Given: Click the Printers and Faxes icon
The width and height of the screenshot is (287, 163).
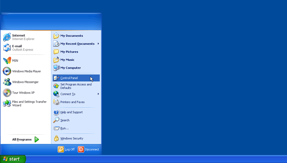Looking at the screenshot, I should click(x=56, y=102).
